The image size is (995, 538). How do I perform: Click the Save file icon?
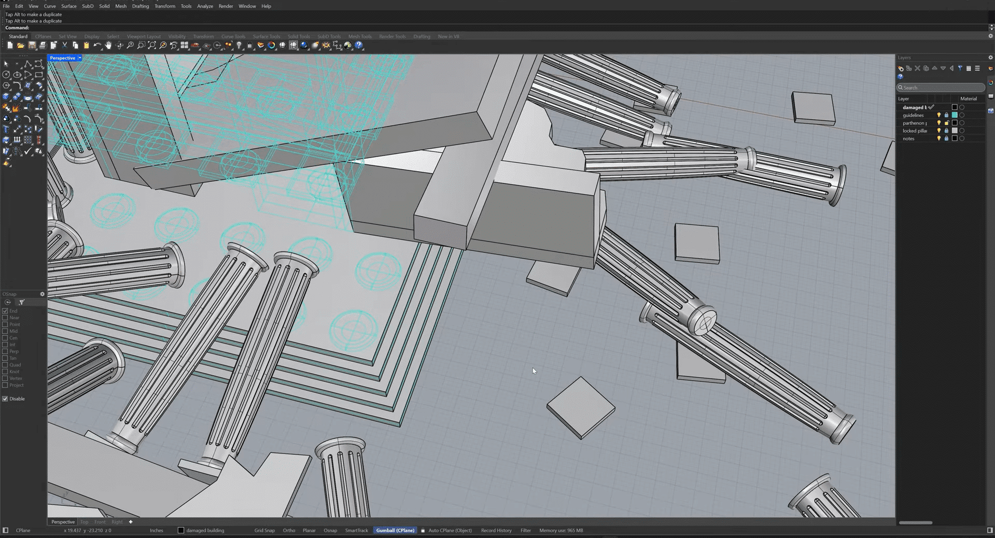coord(32,46)
